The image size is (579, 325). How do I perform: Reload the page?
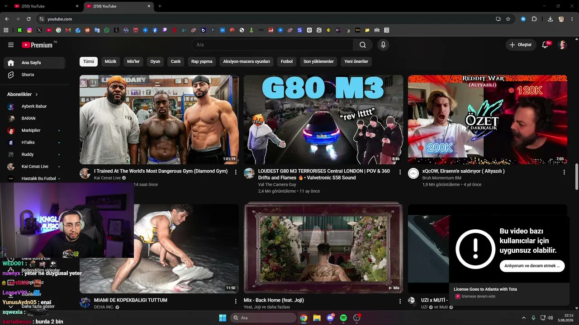pos(28,19)
